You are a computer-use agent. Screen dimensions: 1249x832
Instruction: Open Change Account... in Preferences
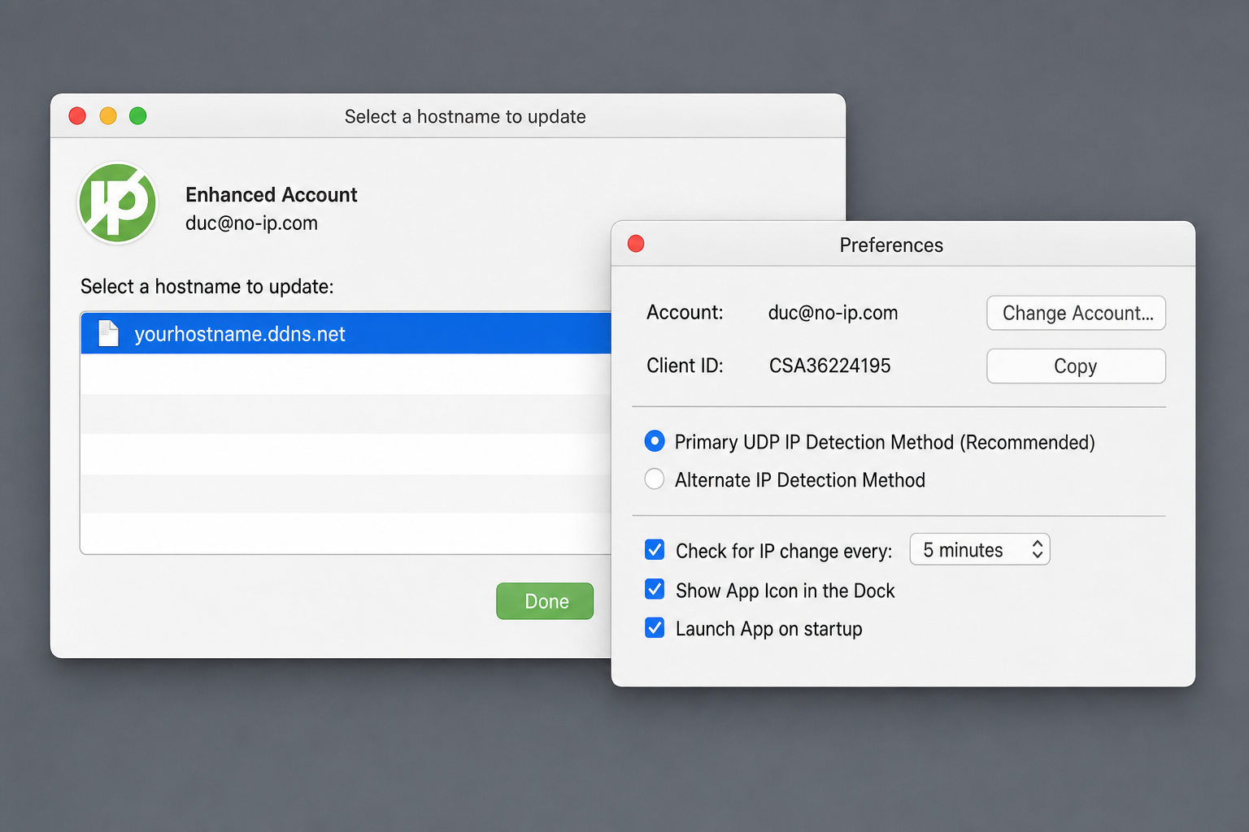[x=1076, y=313]
